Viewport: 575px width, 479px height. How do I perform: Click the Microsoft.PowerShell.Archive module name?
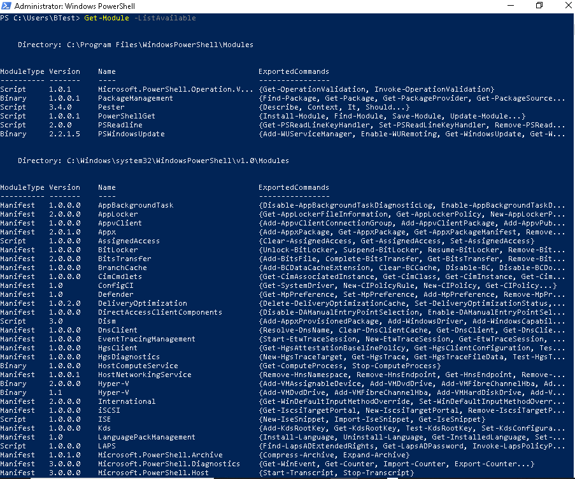(160, 455)
